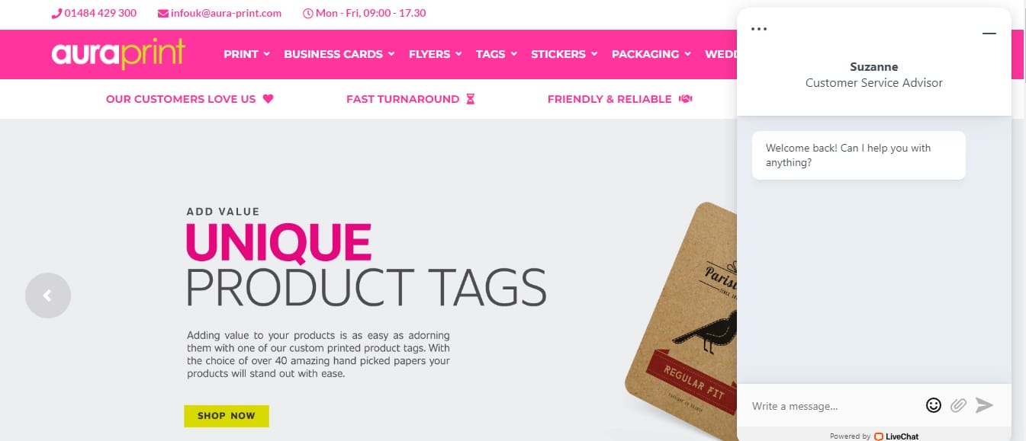Click the envelope icon beside email address
Viewport: 1026px width, 441px height.
point(163,13)
